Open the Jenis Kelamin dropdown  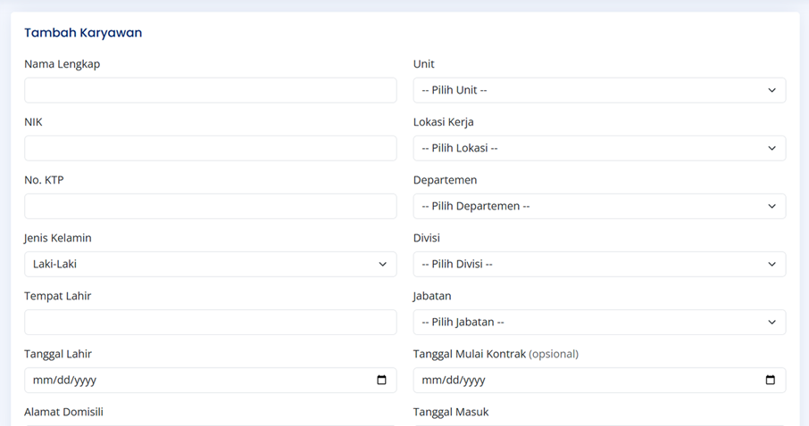coord(211,265)
